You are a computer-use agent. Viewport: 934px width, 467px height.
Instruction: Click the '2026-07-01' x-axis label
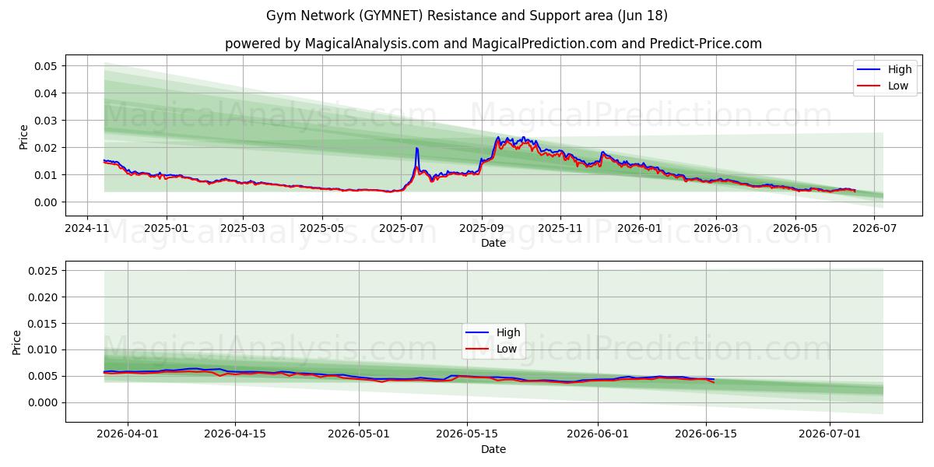click(x=830, y=435)
